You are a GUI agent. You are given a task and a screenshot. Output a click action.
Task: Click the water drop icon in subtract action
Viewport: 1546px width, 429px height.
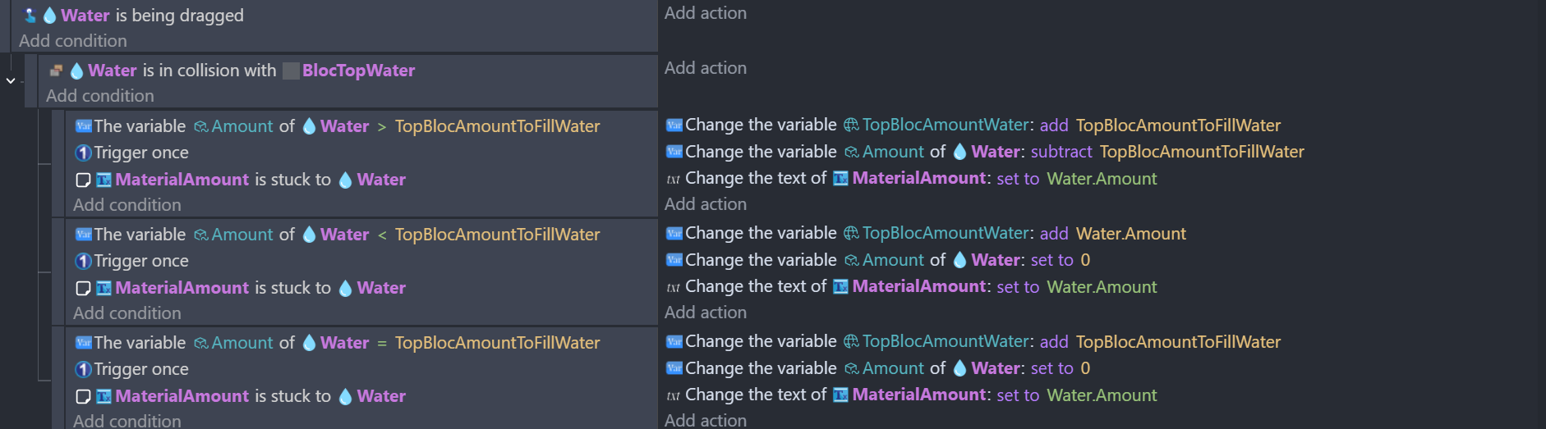[959, 152]
